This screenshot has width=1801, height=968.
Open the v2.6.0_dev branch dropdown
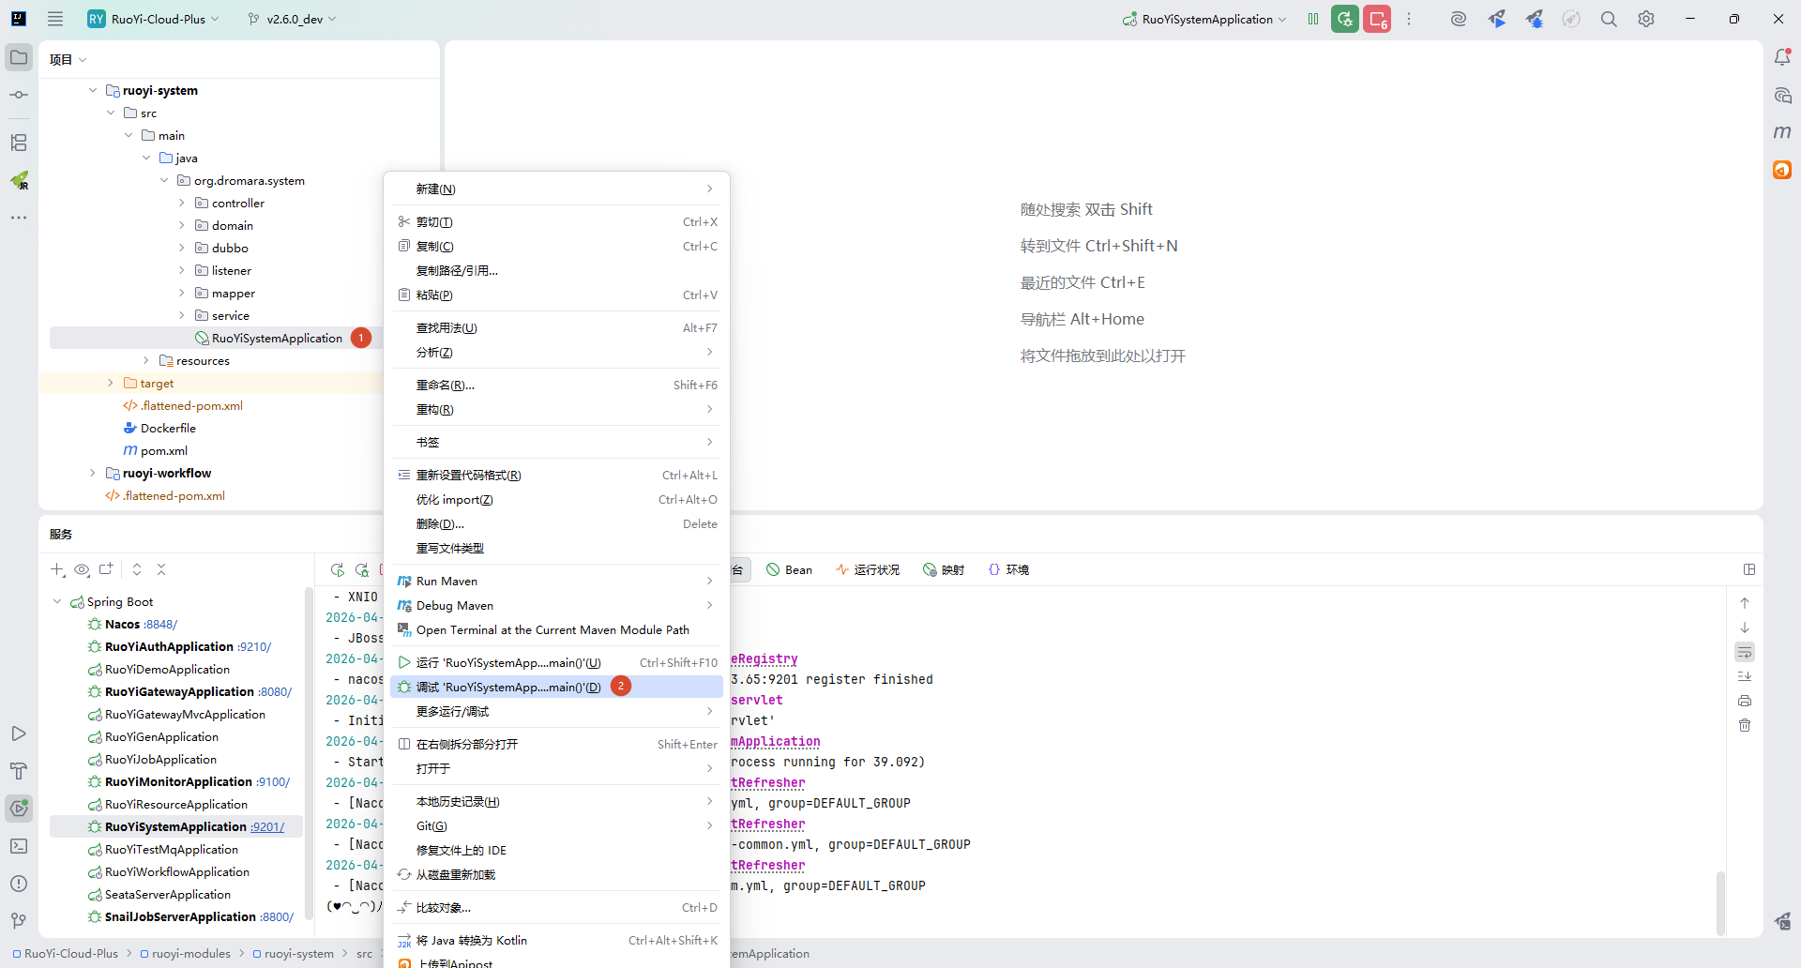click(x=292, y=19)
